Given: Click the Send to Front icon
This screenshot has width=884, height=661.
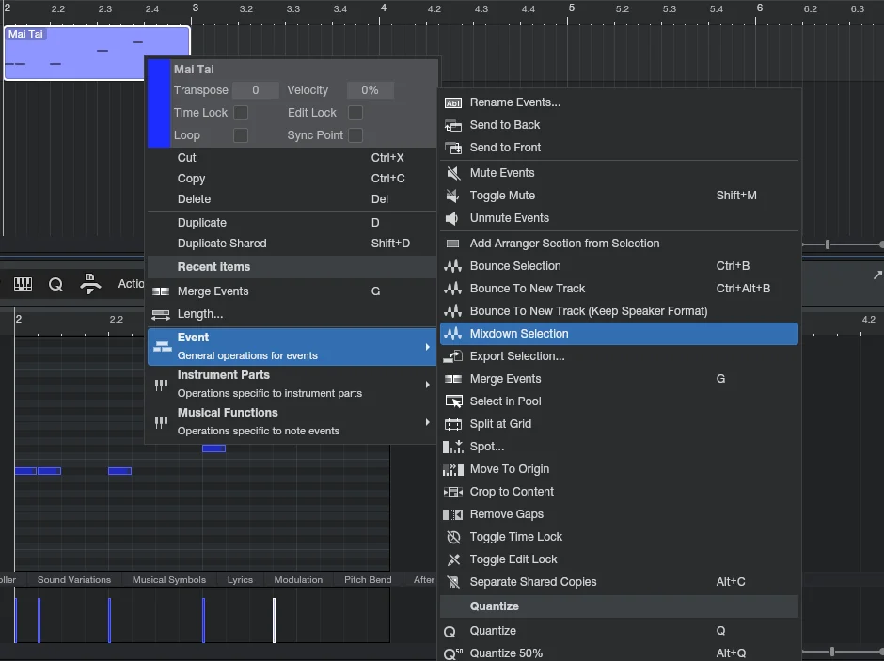Looking at the screenshot, I should pos(452,148).
